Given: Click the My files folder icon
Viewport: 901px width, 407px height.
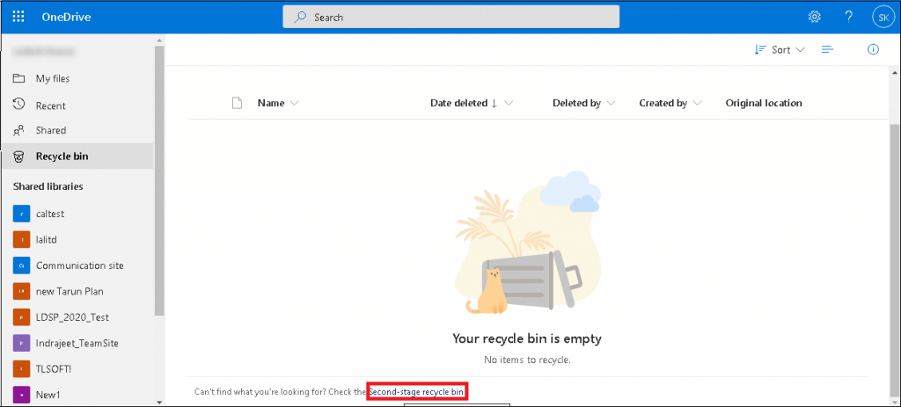Looking at the screenshot, I should 19,78.
